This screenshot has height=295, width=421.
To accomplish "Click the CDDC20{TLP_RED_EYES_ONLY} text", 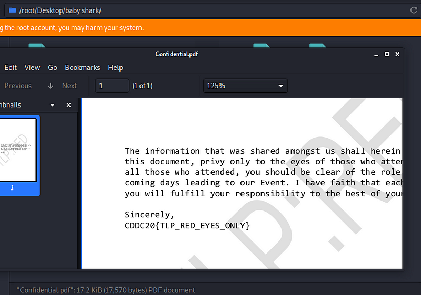I will pos(187,226).
